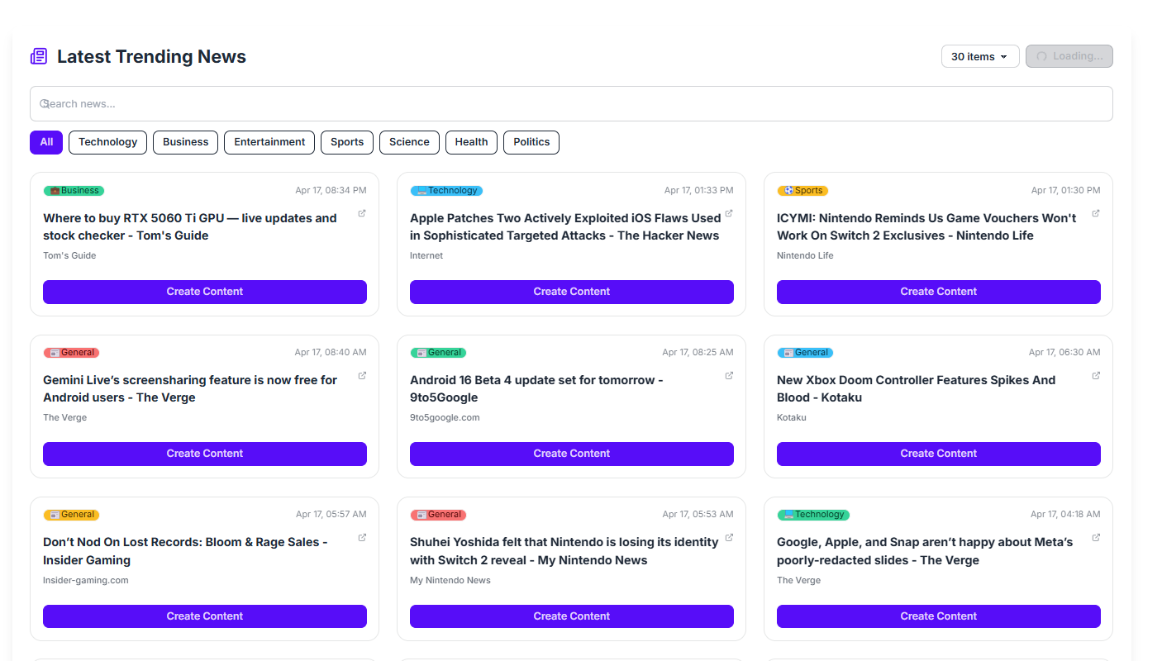This screenshot has height=661, width=1162.
Task: Click timestamp 'Apr 17, 01:33 PM'
Action: pyautogui.click(x=698, y=191)
